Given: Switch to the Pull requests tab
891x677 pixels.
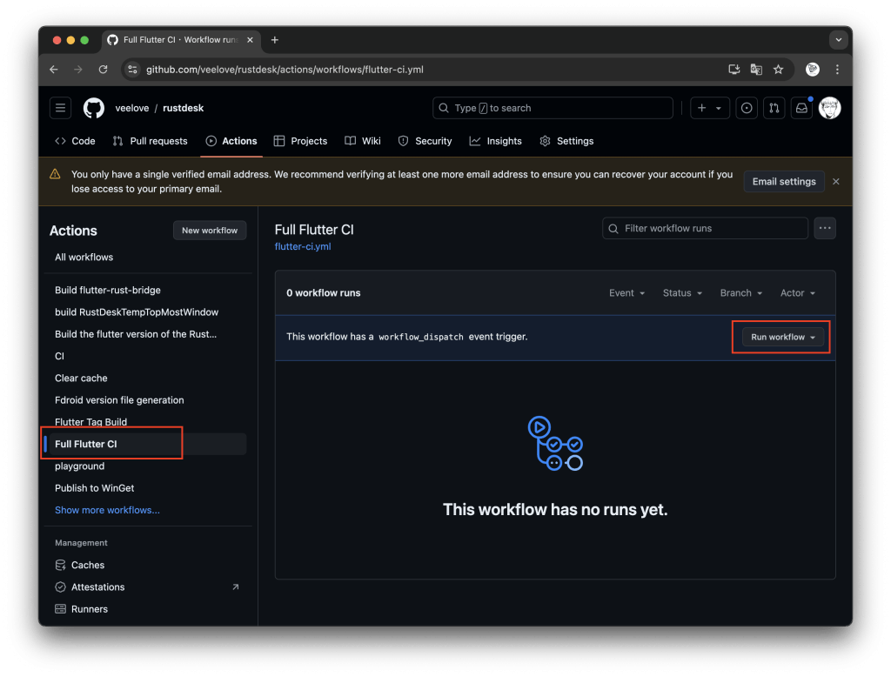Looking at the screenshot, I should point(150,141).
